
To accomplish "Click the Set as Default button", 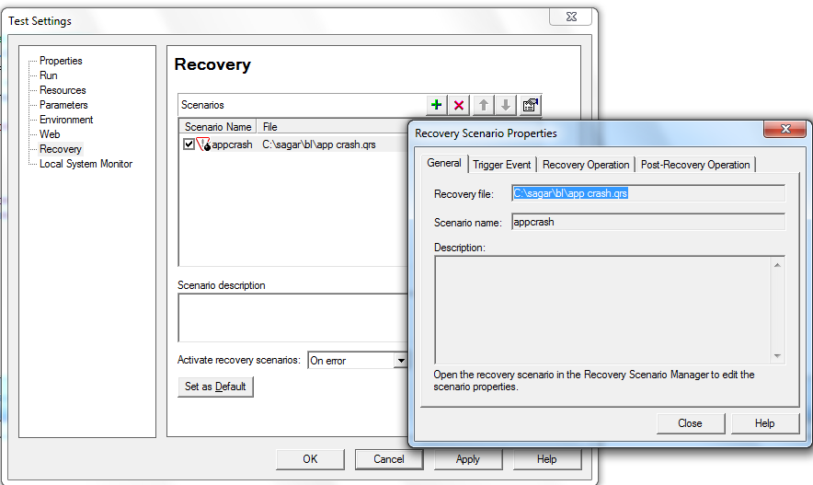I will pyautogui.click(x=215, y=387).
